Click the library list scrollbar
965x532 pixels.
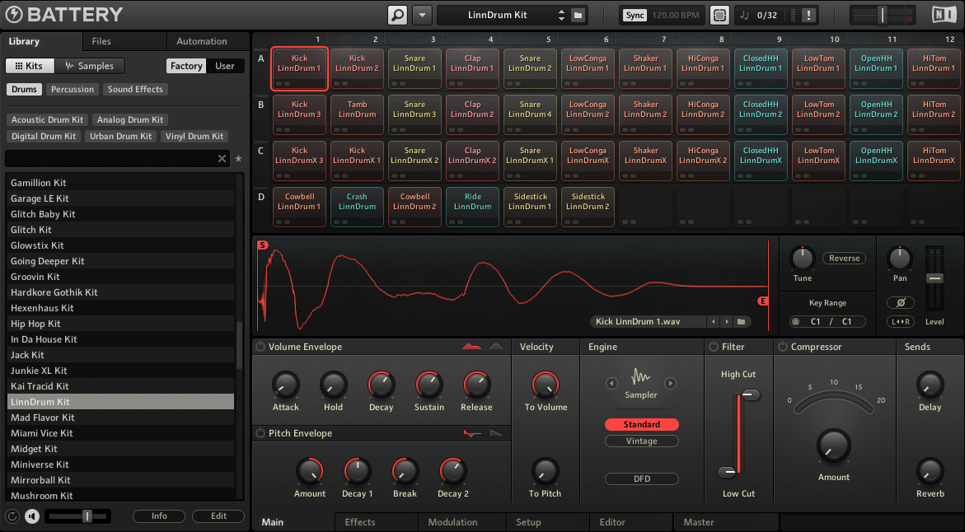point(240,344)
